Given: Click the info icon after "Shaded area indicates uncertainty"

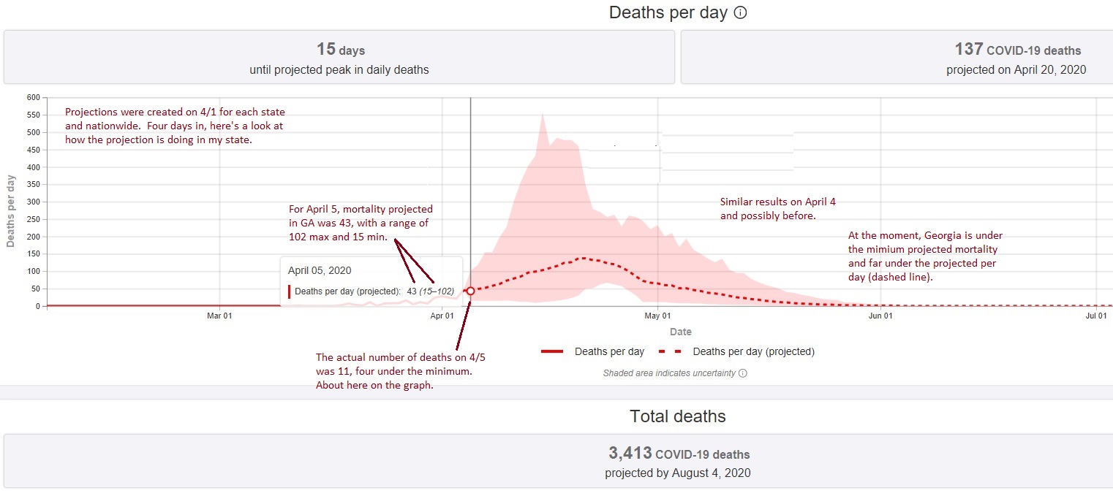Looking at the screenshot, I should [743, 373].
